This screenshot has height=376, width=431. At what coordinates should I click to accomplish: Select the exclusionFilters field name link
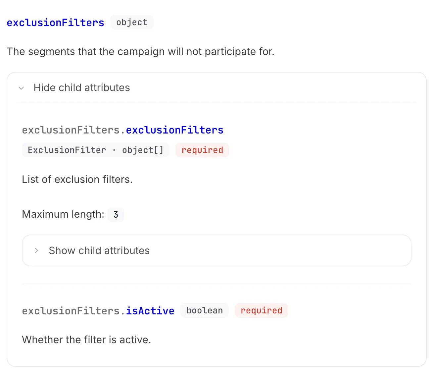(55, 22)
